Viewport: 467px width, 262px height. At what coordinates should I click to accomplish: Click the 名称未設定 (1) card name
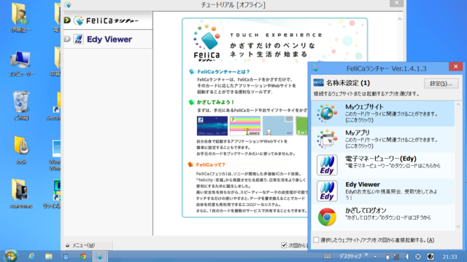348,83
